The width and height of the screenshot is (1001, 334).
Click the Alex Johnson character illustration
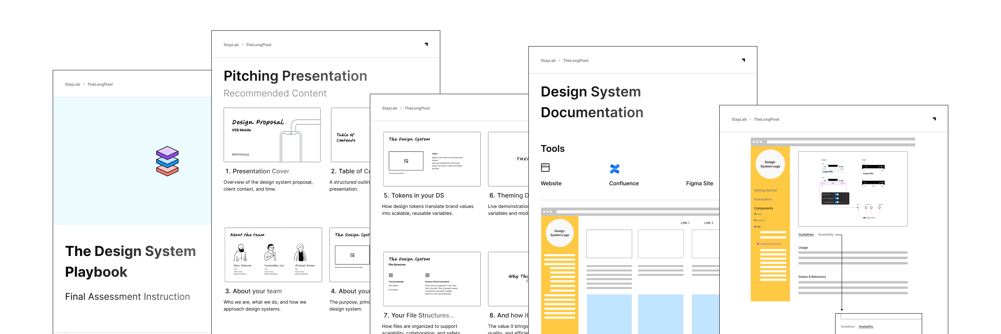pyautogui.click(x=241, y=253)
